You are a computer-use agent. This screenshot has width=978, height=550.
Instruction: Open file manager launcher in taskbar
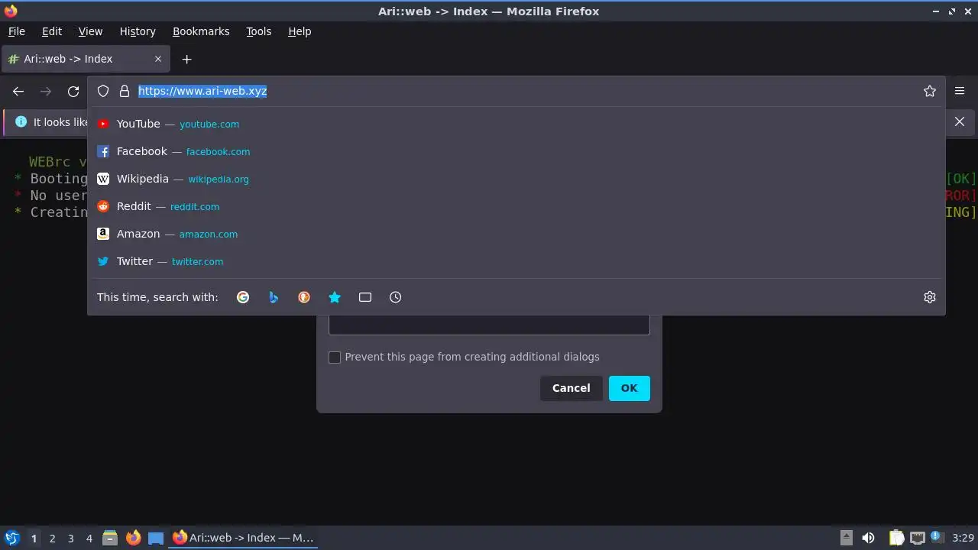110,538
